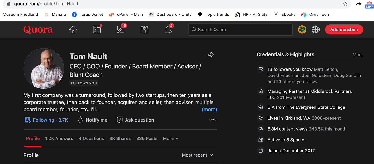Viewport: 374px width, 164px height.
Task: Open the three-dots profile options menu
Action: (213, 120)
